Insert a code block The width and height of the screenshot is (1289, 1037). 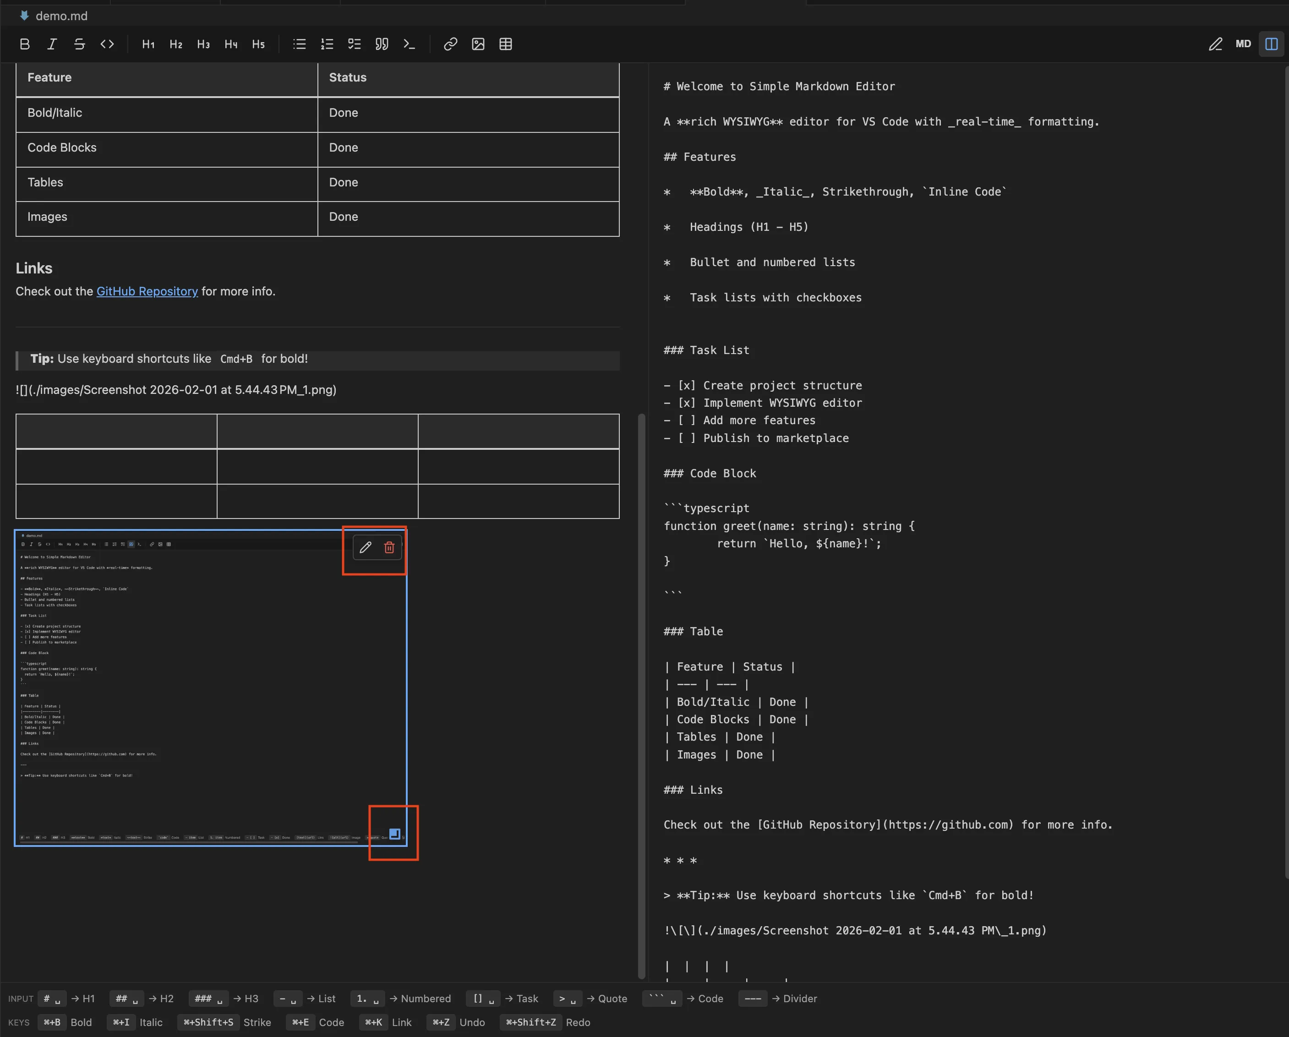coord(409,44)
